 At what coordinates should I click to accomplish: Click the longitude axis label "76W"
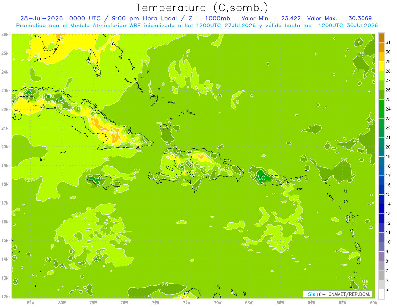tap(124, 303)
